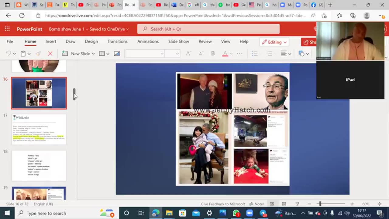Screen dimensions: 389x219
Task: Click the English (UK) language indicator
Action: tap(43, 204)
